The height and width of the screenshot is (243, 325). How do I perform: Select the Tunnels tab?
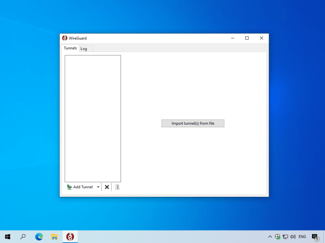(x=70, y=48)
